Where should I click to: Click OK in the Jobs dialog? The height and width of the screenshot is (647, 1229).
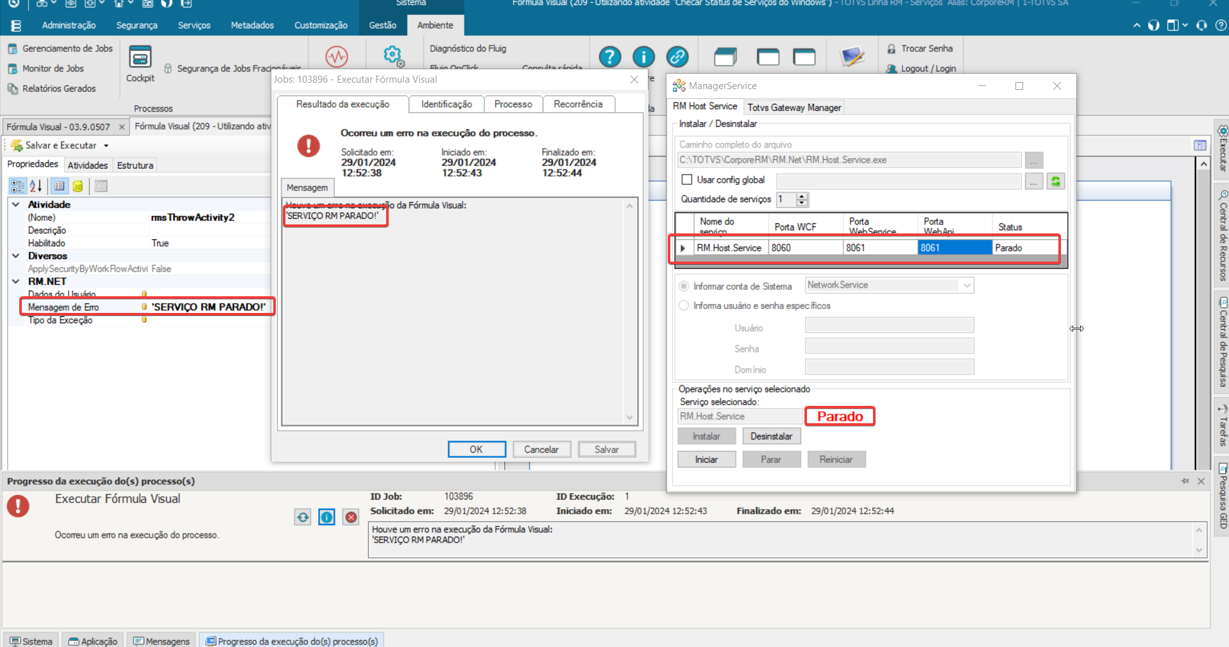coord(477,450)
